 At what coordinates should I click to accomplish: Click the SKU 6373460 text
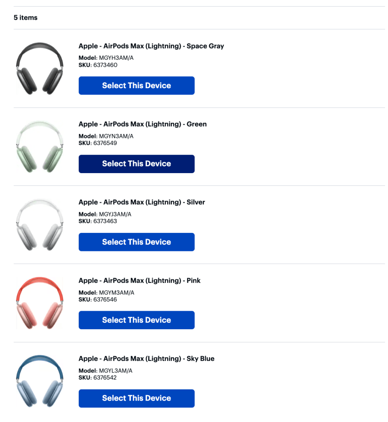[x=105, y=65]
